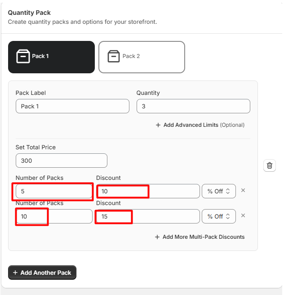
Task: Select the Pack 1 tab
Action: [x=51, y=57]
